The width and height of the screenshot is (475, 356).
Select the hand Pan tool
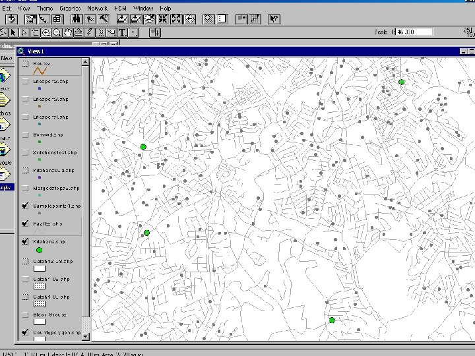tap(67, 32)
